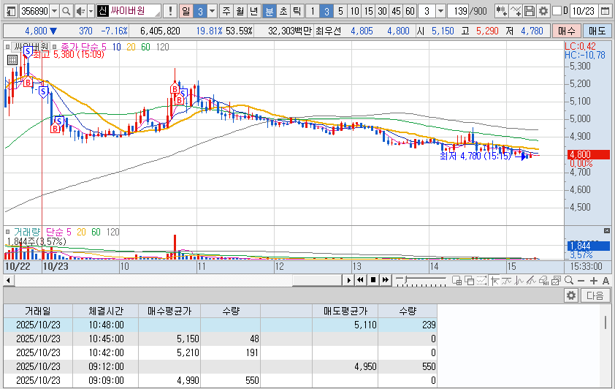Screen dimensions: 615x389
Task: Click the speaker sound icon
Action: [x=80, y=11]
